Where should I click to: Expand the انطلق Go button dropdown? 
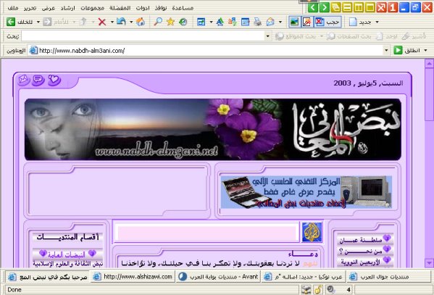point(425,50)
